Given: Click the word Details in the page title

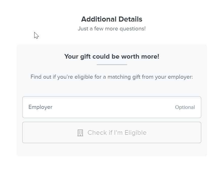Looking at the screenshot, I should tap(130, 19).
